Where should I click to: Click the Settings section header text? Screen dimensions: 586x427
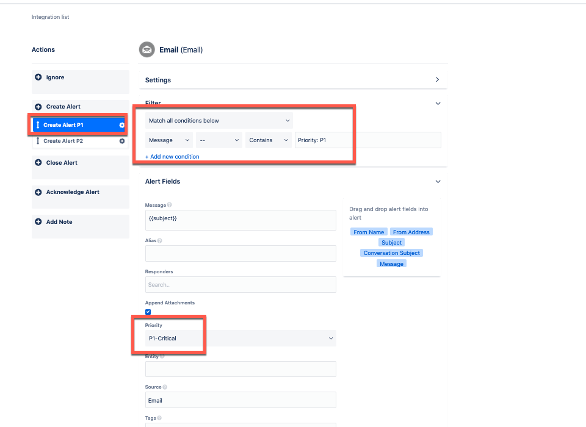[157, 80]
